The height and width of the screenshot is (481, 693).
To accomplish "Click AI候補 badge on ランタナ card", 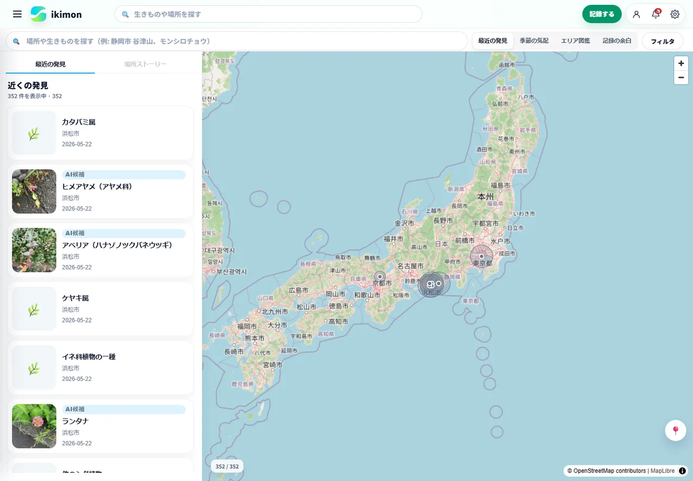I will 124,410.
